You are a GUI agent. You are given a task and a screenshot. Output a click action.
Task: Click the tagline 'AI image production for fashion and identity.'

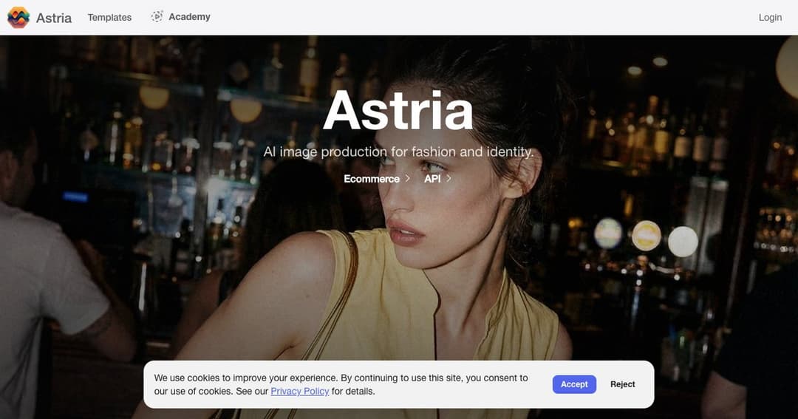click(398, 151)
